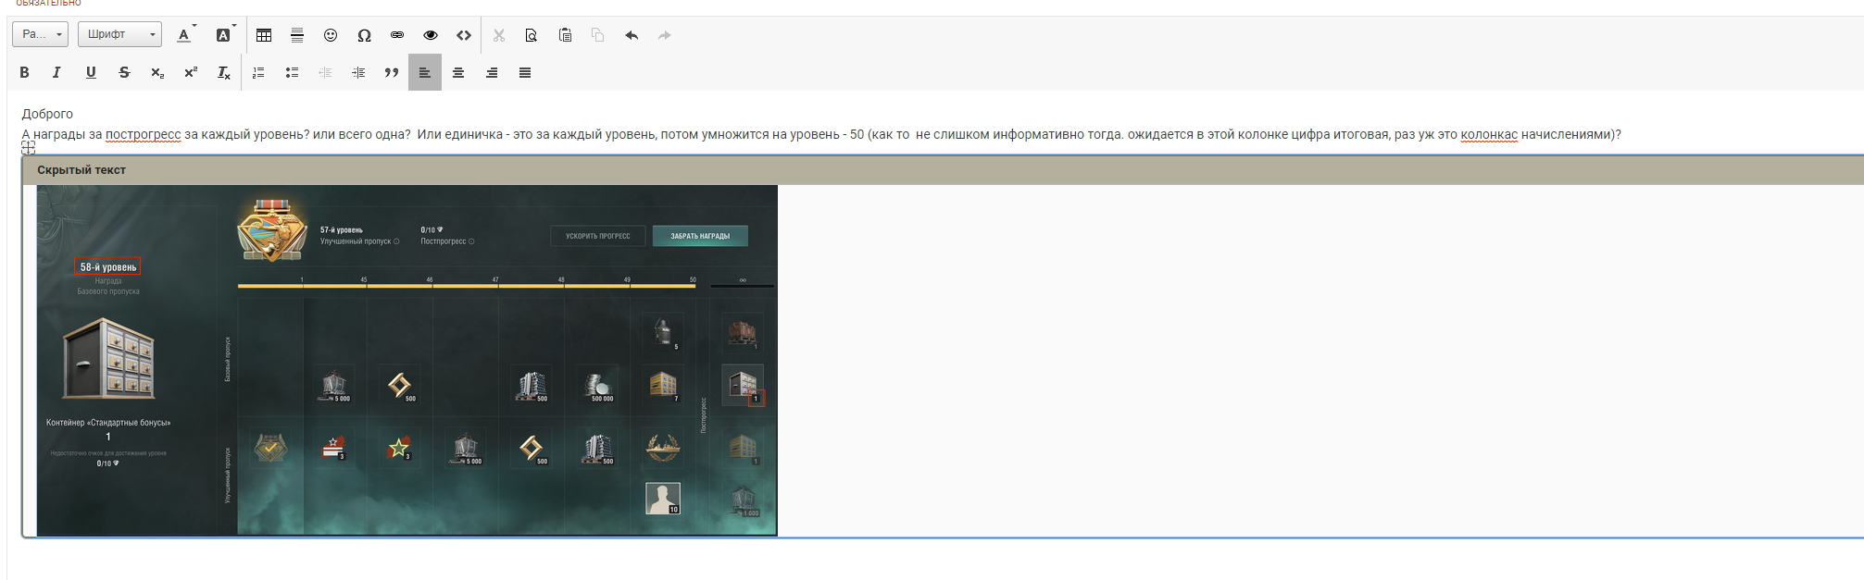Open the text color picker
Image resolution: width=1864 pixels, height=580 pixels.
[185, 34]
